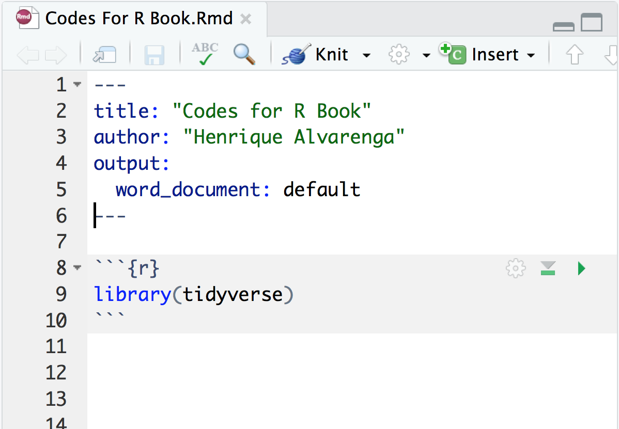Run current chunk green play button
The width and height of the screenshot is (619, 429).
pos(581,268)
